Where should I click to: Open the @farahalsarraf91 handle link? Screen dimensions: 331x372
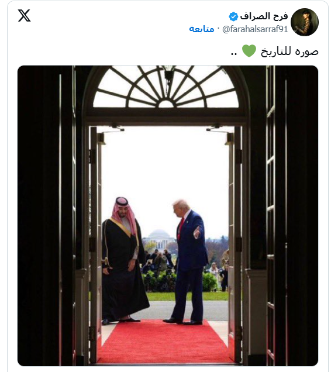pyautogui.click(x=255, y=29)
